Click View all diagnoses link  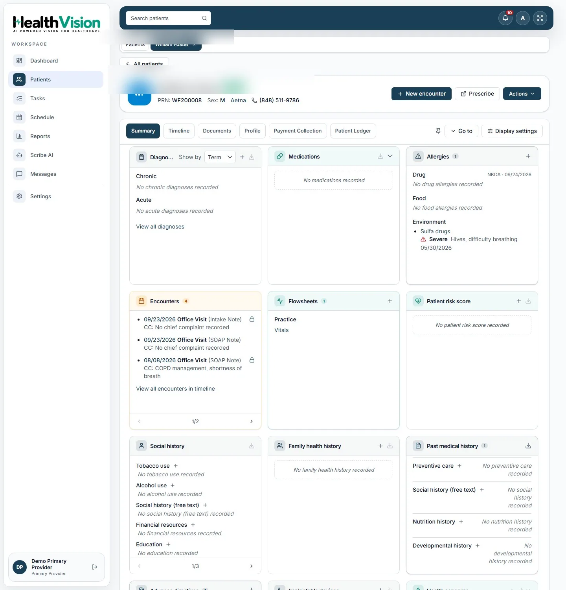pos(160,227)
